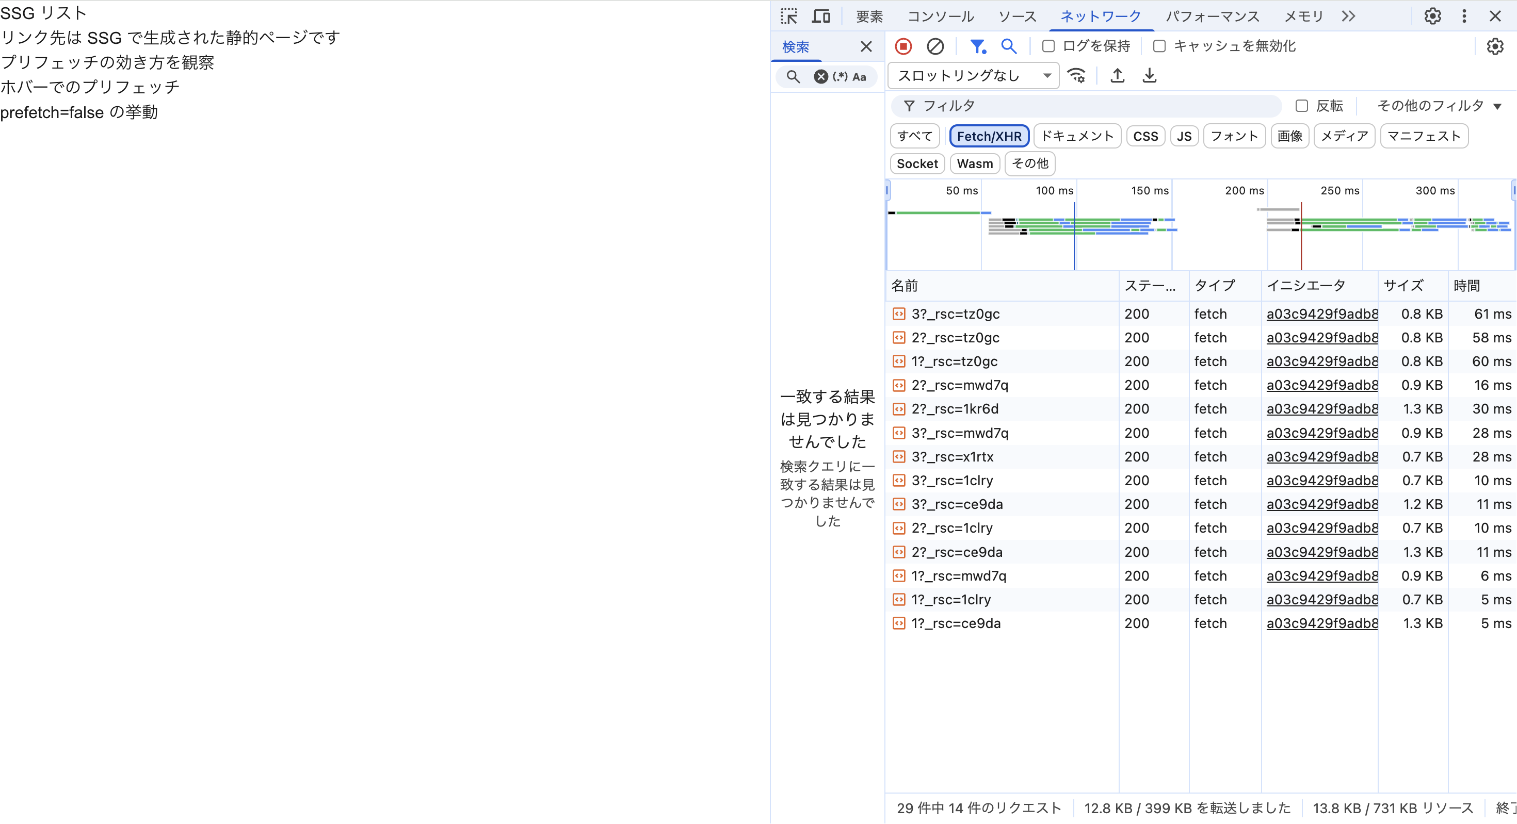The image size is (1517, 824).
Task: Select the ドキュメント filter button
Action: 1076,136
